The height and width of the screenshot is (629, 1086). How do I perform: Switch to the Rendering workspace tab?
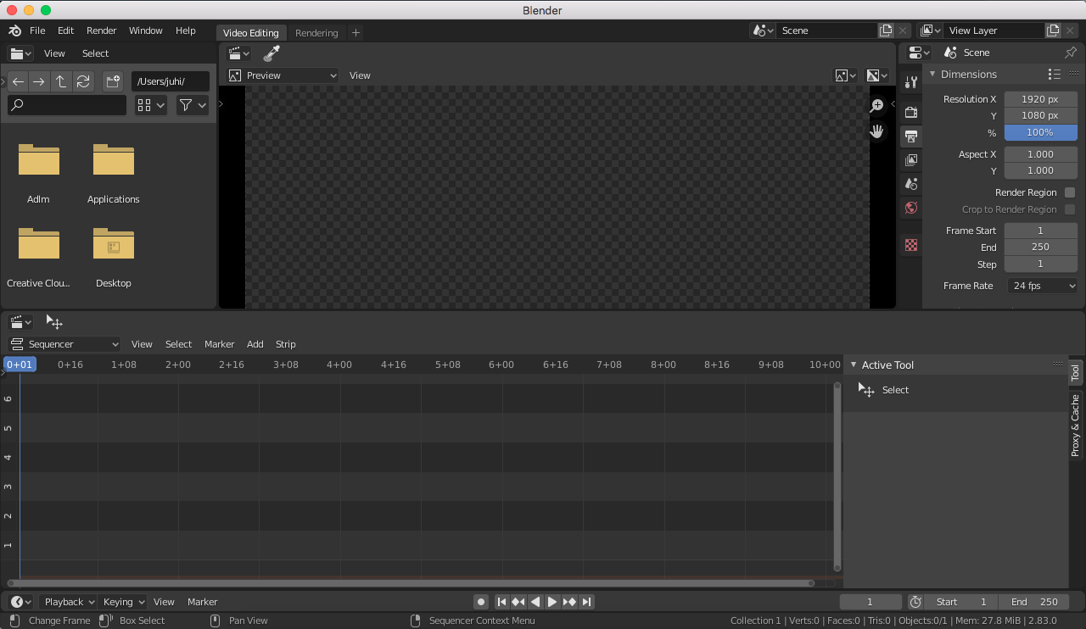click(x=316, y=32)
